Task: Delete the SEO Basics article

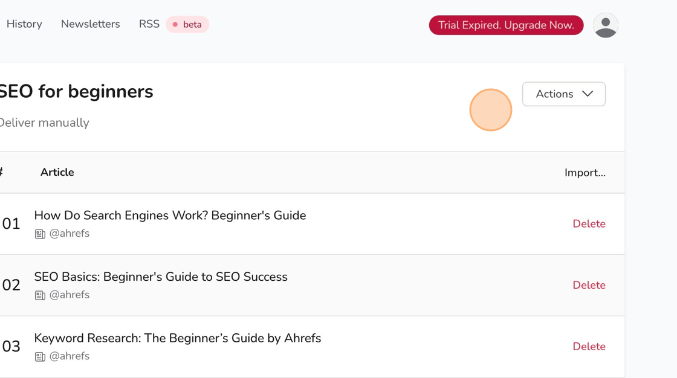Action: [589, 285]
